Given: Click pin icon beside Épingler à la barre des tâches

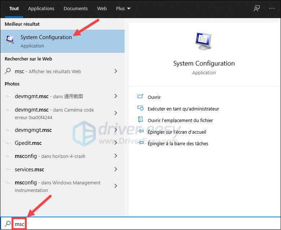Looking at the screenshot, I should click(x=140, y=143).
